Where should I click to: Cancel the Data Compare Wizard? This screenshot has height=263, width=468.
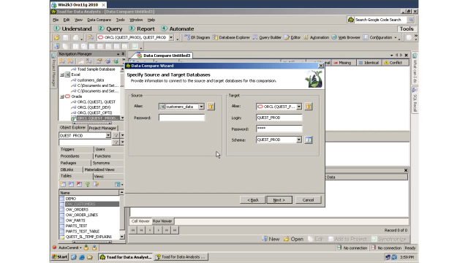308,199
